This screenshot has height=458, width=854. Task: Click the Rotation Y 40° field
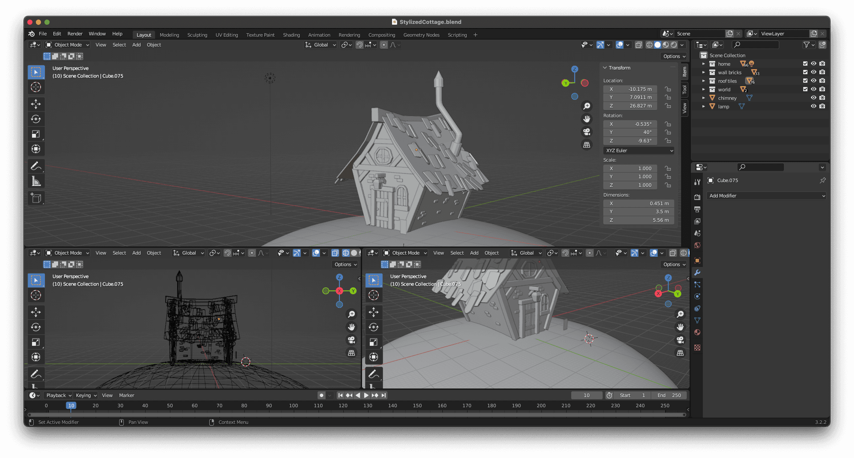[630, 132]
